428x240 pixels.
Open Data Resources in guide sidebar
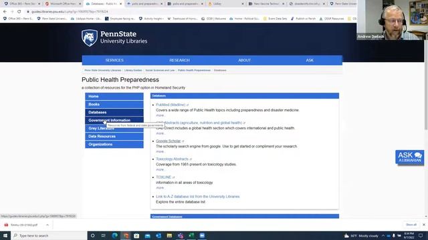[114, 136]
